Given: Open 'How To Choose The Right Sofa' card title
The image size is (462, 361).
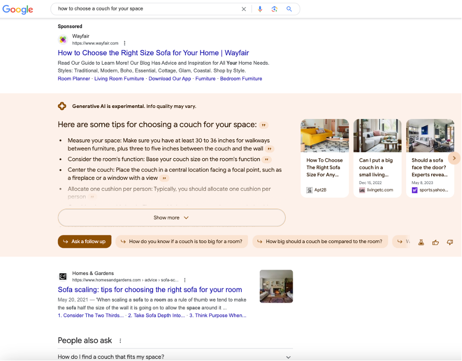Looking at the screenshot, I should point(325,167).
